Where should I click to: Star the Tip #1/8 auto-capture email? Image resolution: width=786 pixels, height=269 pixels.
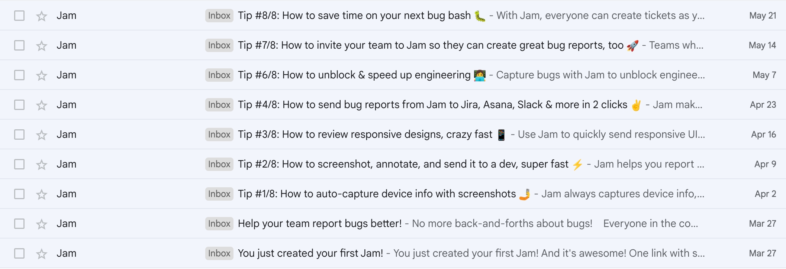coord(42,194)
